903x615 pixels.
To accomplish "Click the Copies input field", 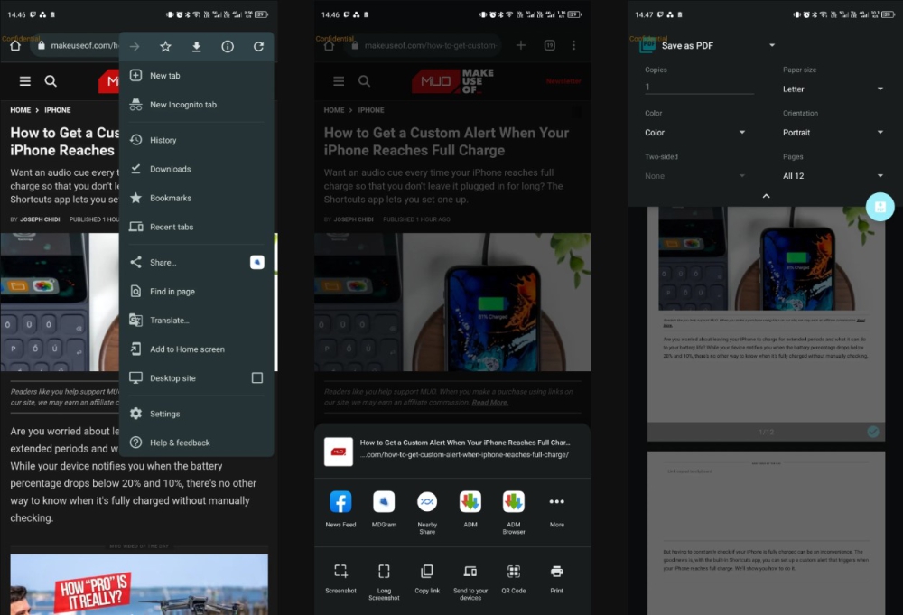I will point(699,88).
